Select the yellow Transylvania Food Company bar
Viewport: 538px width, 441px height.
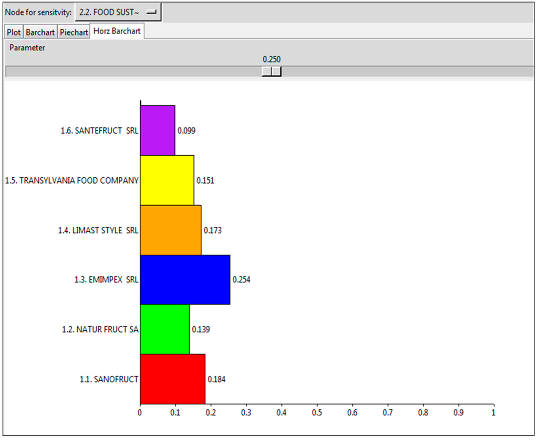tap(167, 180)
